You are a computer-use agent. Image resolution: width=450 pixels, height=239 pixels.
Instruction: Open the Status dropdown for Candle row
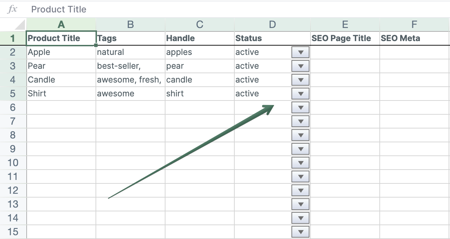coord(300,80)
